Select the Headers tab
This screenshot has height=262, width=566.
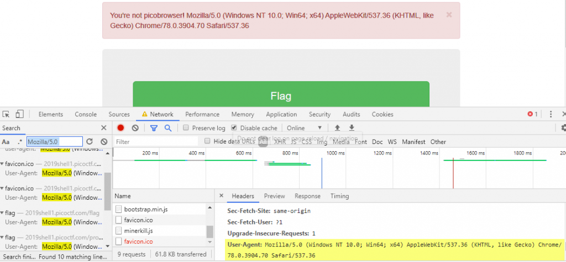coord(243,196)
